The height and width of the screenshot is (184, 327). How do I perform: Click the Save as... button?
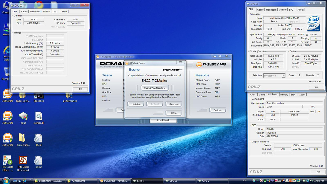coord(174,104)
